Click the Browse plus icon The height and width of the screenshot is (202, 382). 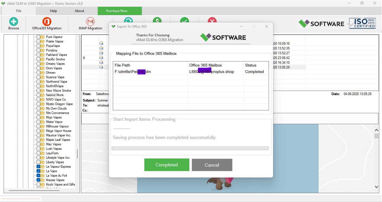[13, 21]
